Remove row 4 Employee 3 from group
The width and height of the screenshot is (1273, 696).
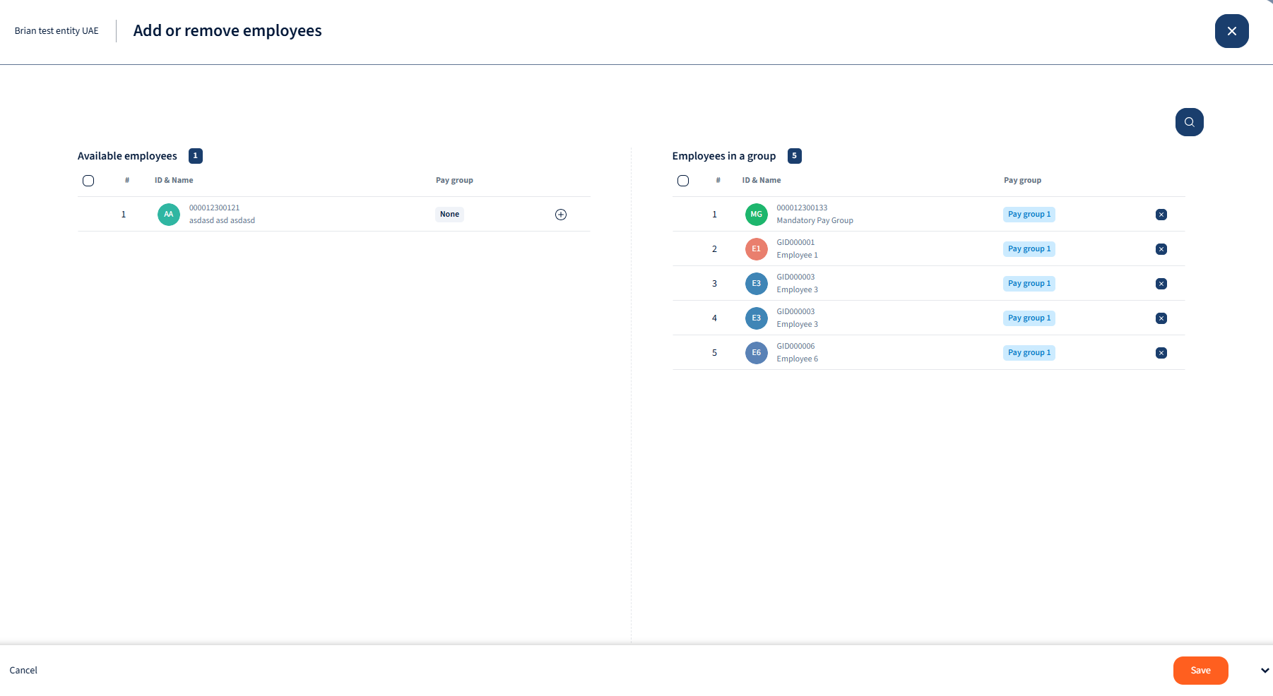[1161, 318]
